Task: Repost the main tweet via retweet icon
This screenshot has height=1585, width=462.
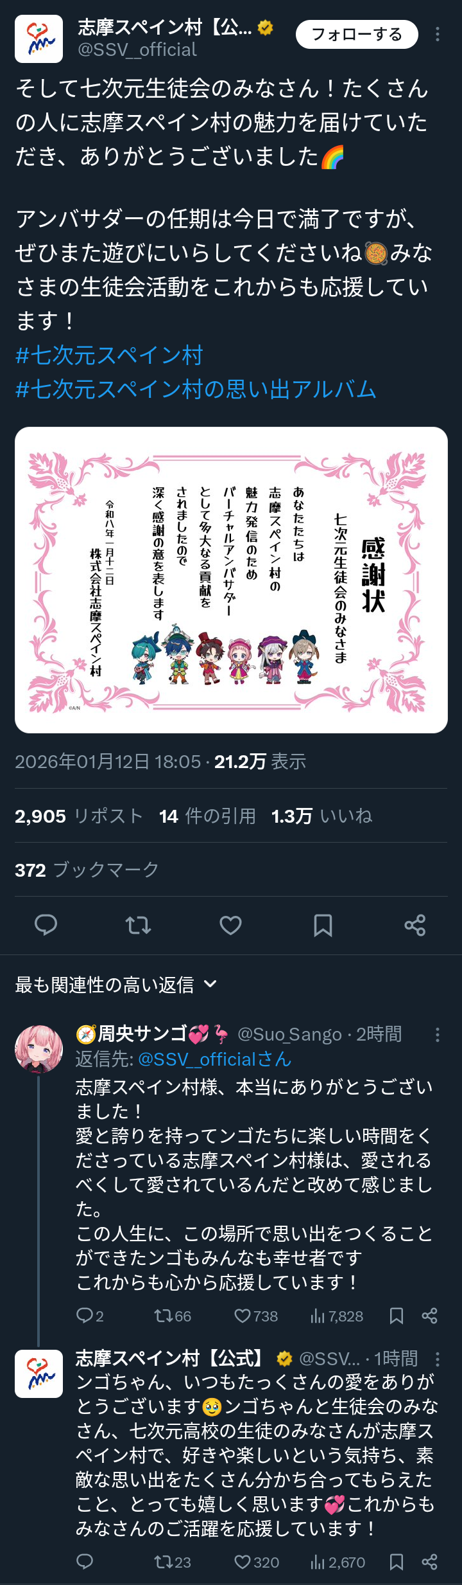Action: [x=138, y=925]
